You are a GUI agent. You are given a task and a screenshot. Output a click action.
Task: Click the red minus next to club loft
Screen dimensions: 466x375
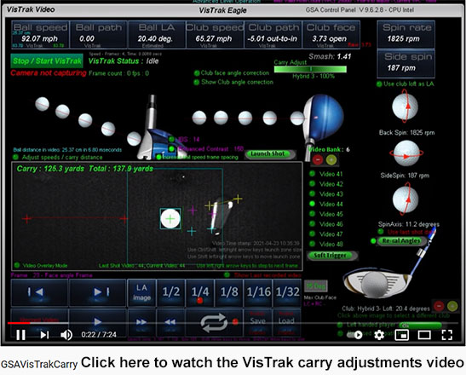pyautogui.click(x=439, y=306)
